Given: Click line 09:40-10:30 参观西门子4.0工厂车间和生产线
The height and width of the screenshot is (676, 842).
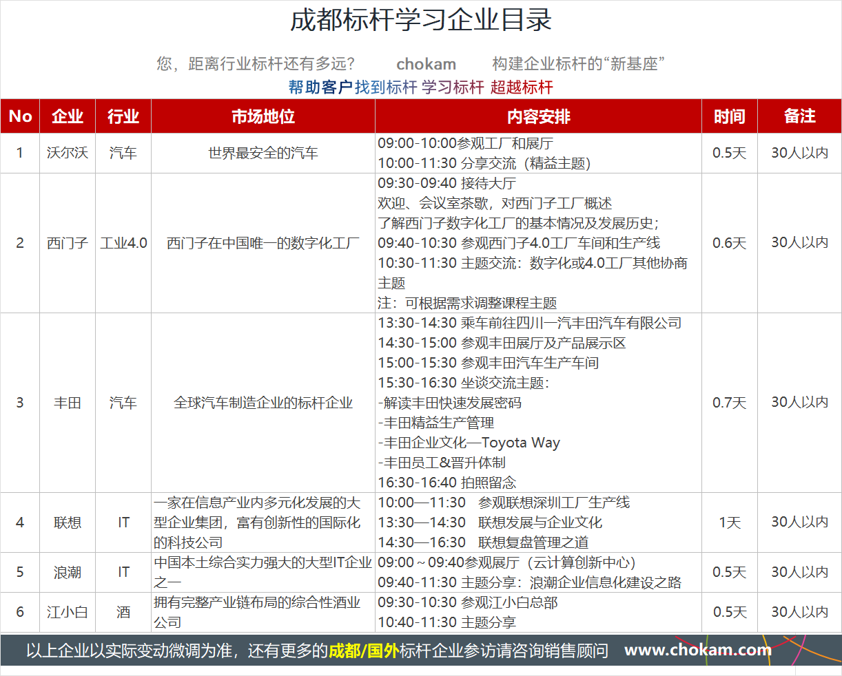Looking at the screenshot, I should pos(519,243).
